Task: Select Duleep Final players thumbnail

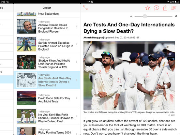Action: 26,116
